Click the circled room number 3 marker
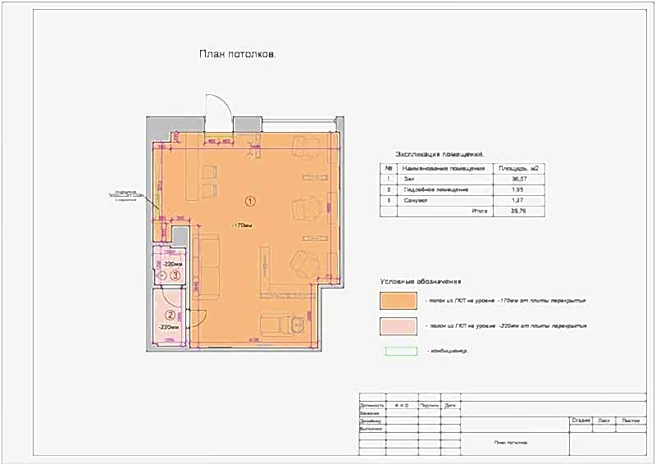 175,276
